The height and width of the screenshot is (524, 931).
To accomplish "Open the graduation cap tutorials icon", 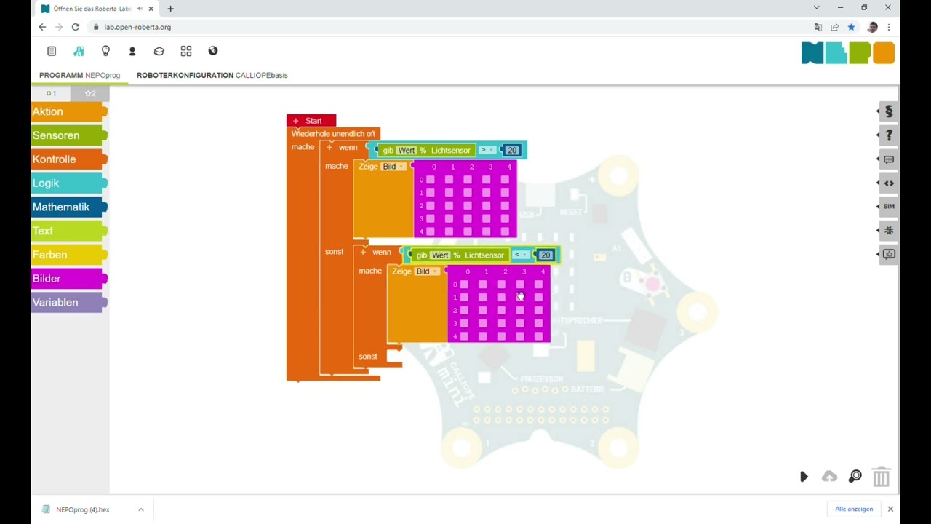I will pos(159,51).
